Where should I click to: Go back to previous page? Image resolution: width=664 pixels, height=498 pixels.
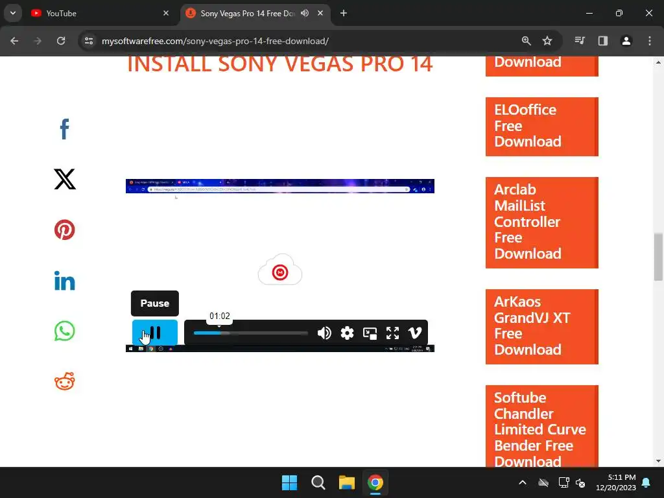14,41
